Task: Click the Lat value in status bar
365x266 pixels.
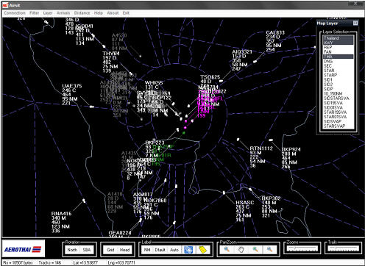Action: pos(85,262)
